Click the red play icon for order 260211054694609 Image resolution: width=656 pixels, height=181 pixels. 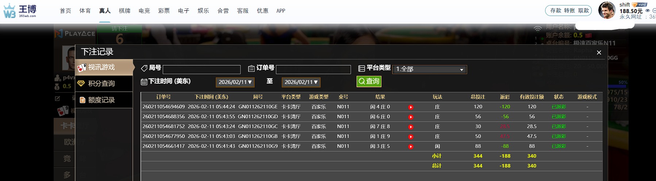(x=410, y=107)
